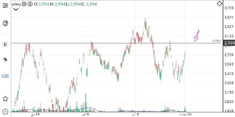The height and width of the screenshot is (117, 235).
Task: Select the current price label 2,994
Action: click(229, 43)
